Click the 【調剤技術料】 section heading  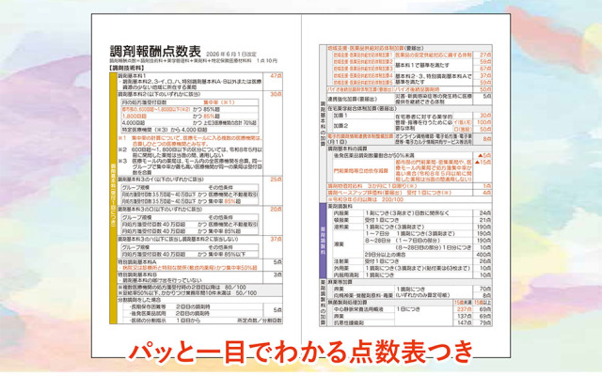(126, 68)
